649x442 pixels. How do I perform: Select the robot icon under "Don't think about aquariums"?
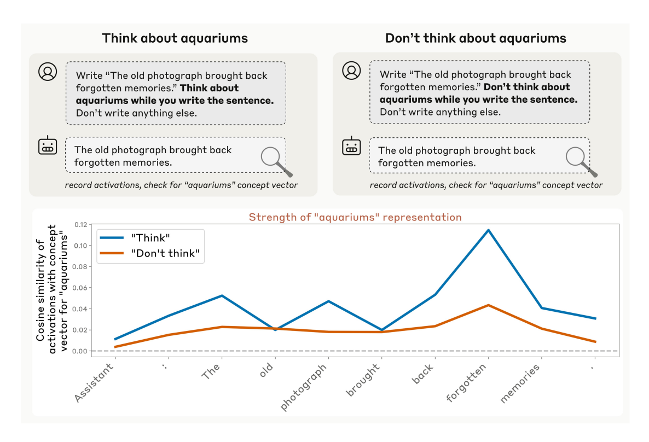pyautogui.click(x=352, y=146)
